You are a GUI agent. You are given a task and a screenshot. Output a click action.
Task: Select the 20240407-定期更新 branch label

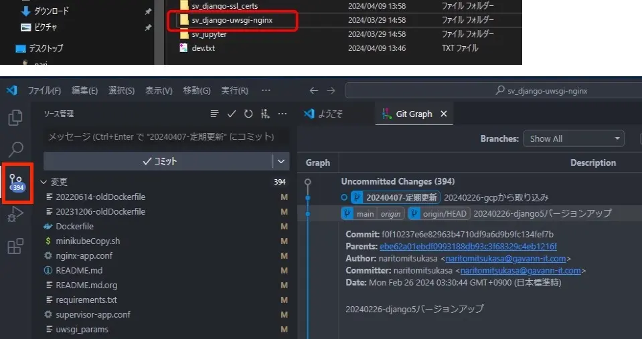click(x=396, y=197)
